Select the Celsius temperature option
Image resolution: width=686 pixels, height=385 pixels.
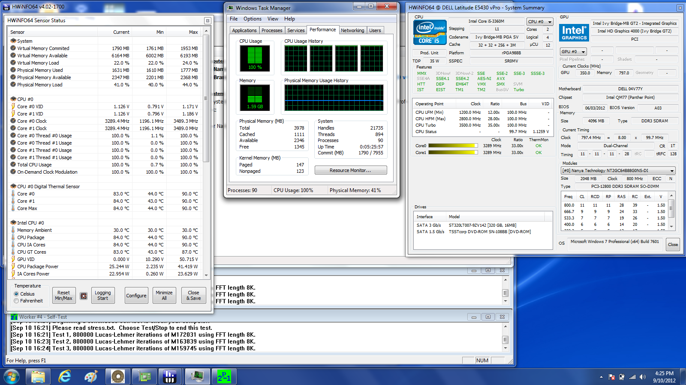16,294
